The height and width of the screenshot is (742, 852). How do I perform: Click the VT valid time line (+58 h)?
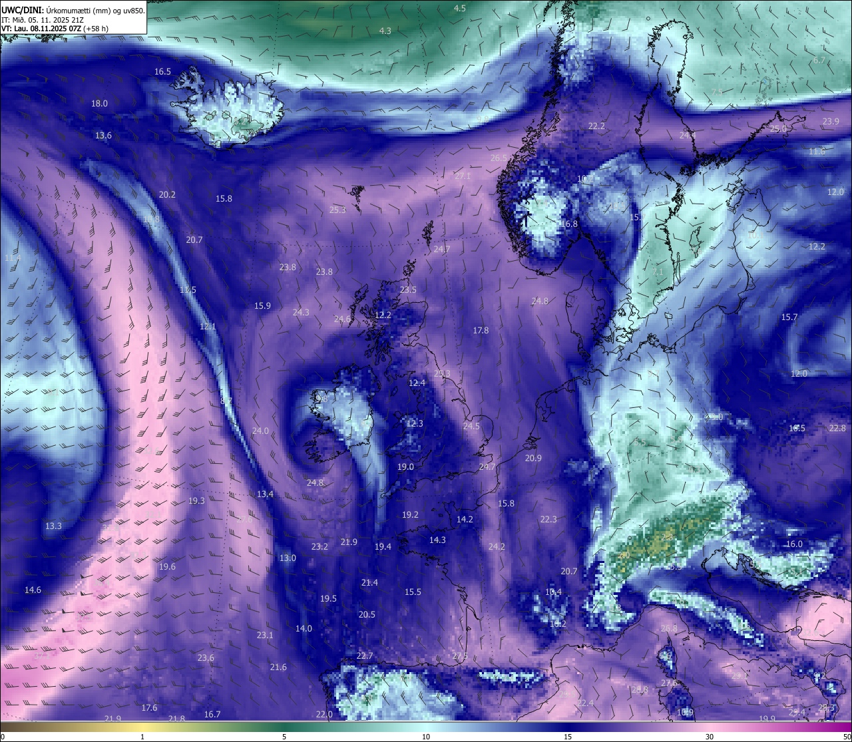point(55,29)
